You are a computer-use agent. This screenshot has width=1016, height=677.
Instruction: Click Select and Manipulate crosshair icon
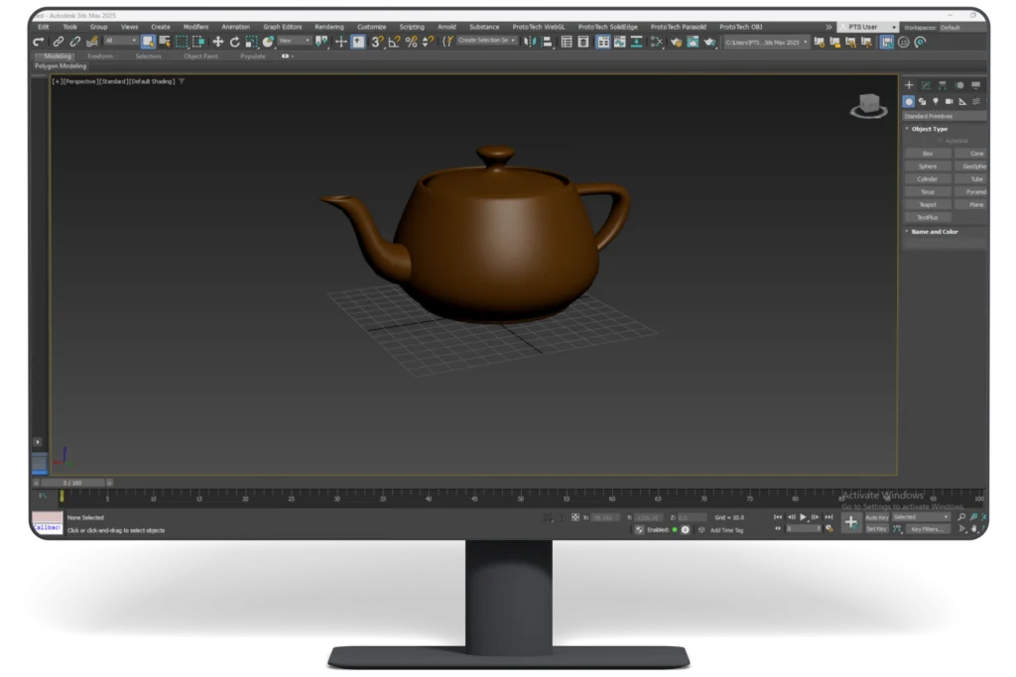point(341,42)
